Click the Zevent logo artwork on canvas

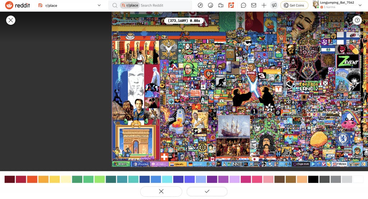coord(348,61)
